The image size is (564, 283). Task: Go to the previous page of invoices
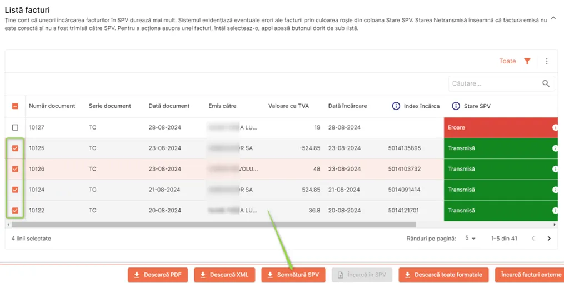tap(533, 239)
